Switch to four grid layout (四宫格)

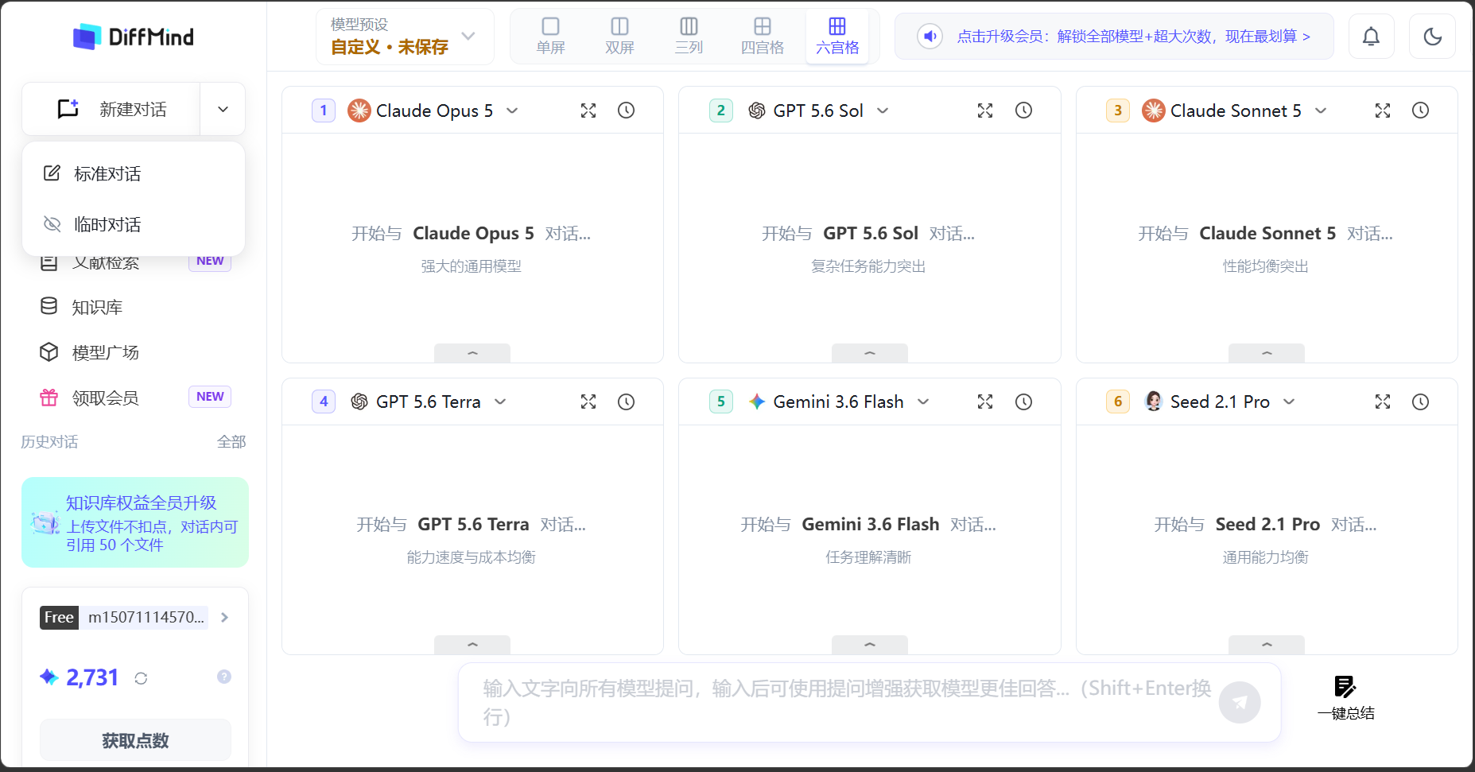tap(762, 37)
